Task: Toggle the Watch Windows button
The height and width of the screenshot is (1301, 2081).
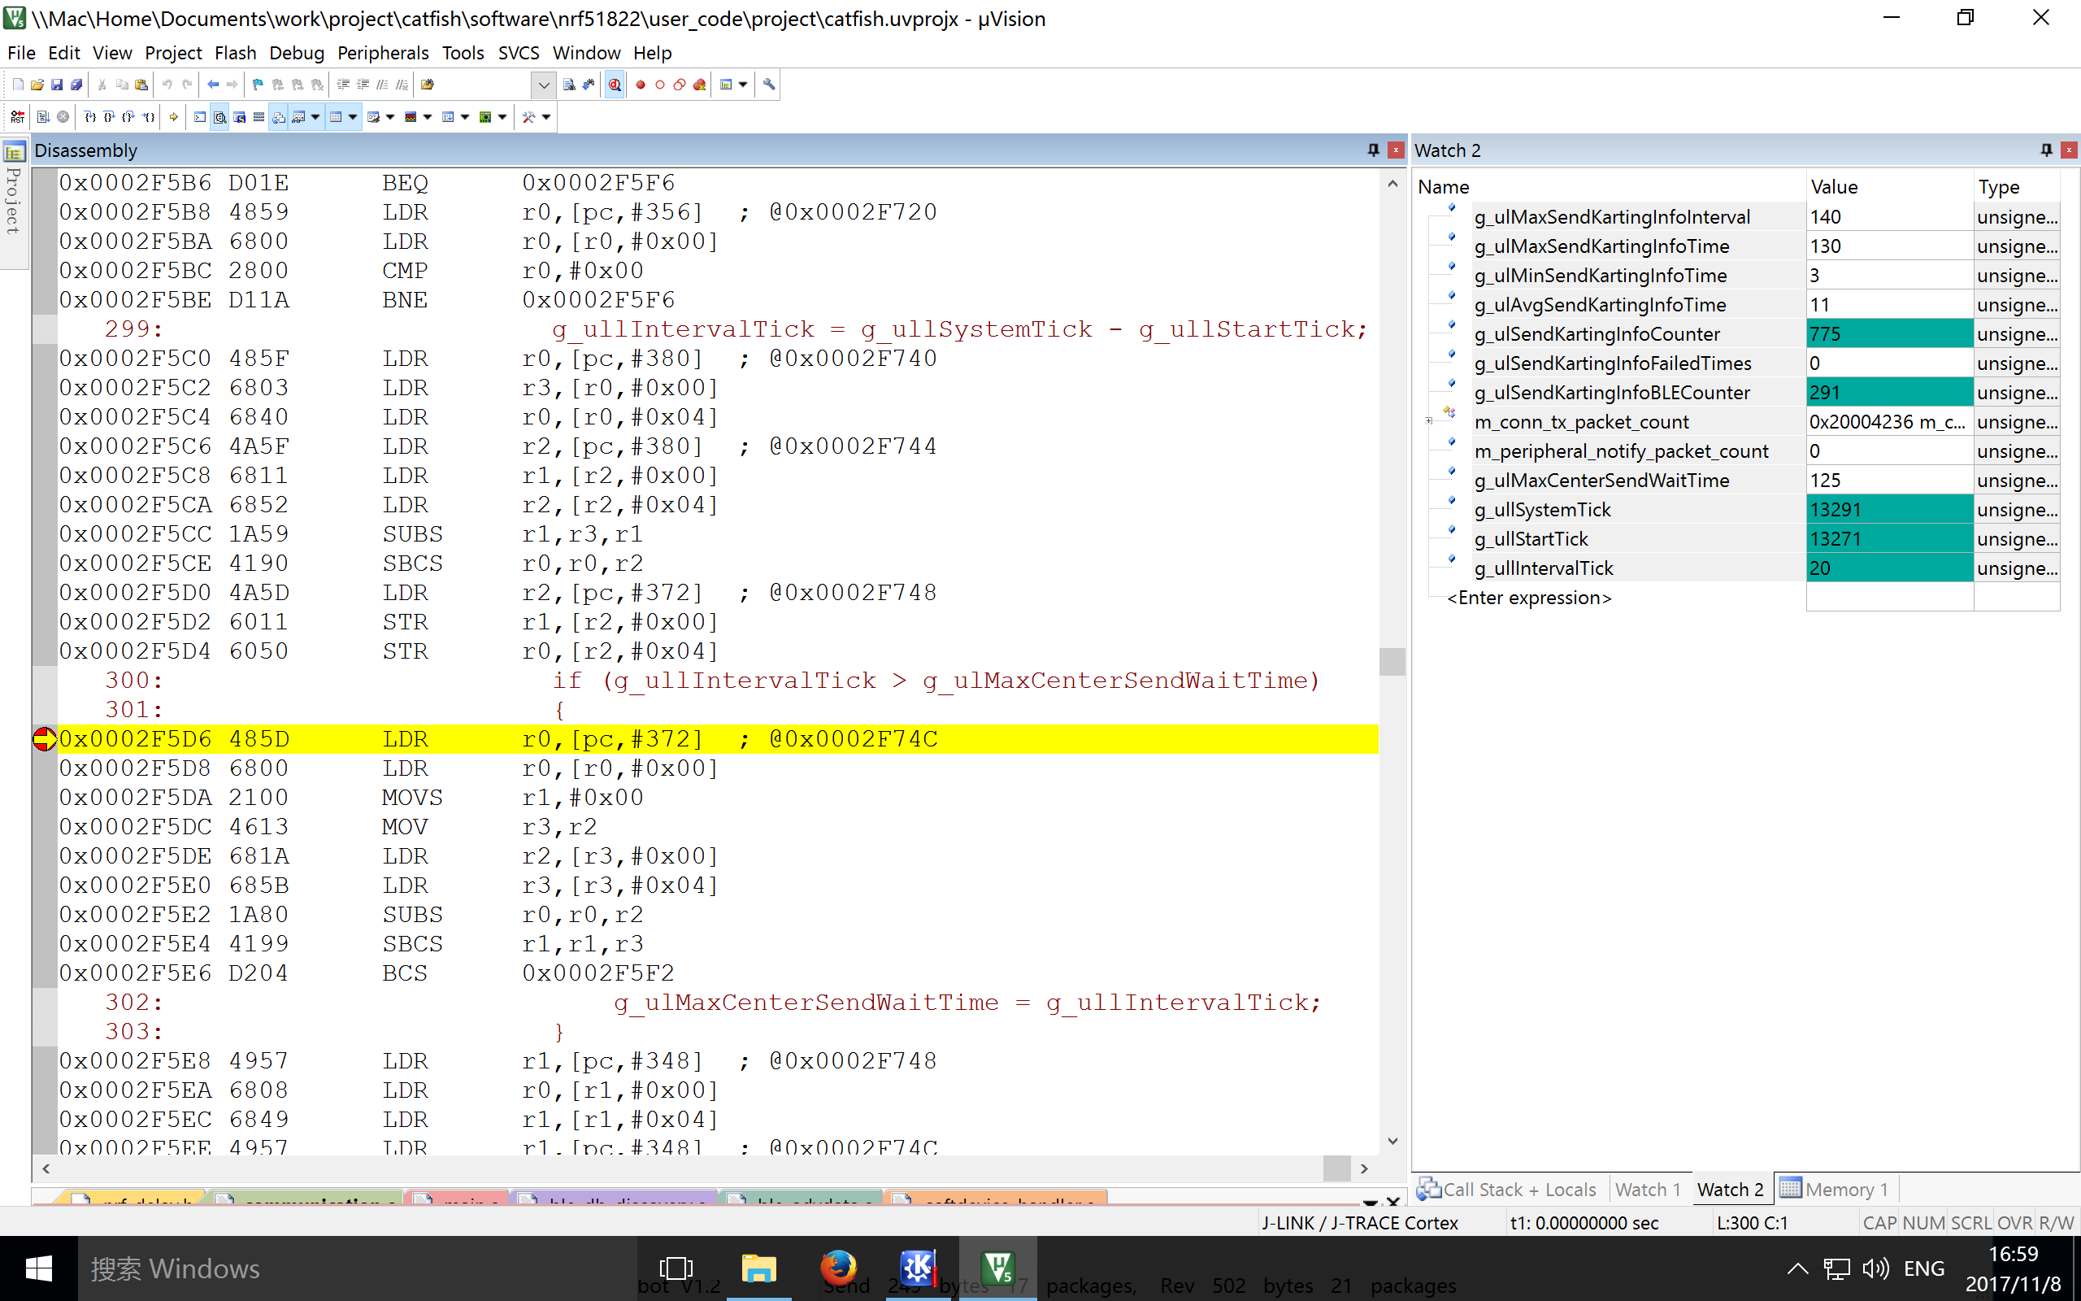Action: (298, 117)
